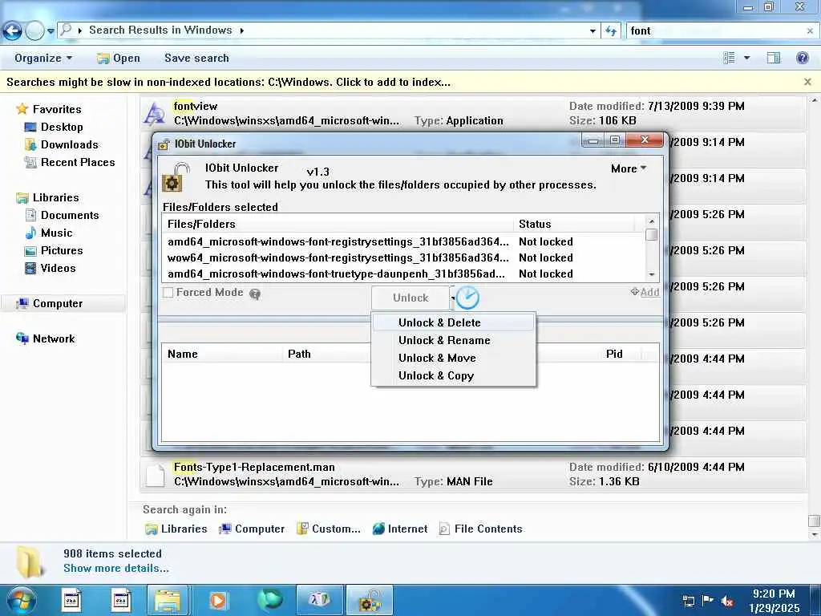Open Music library
This screenshot has height=616, width=821.
[49, 233]
